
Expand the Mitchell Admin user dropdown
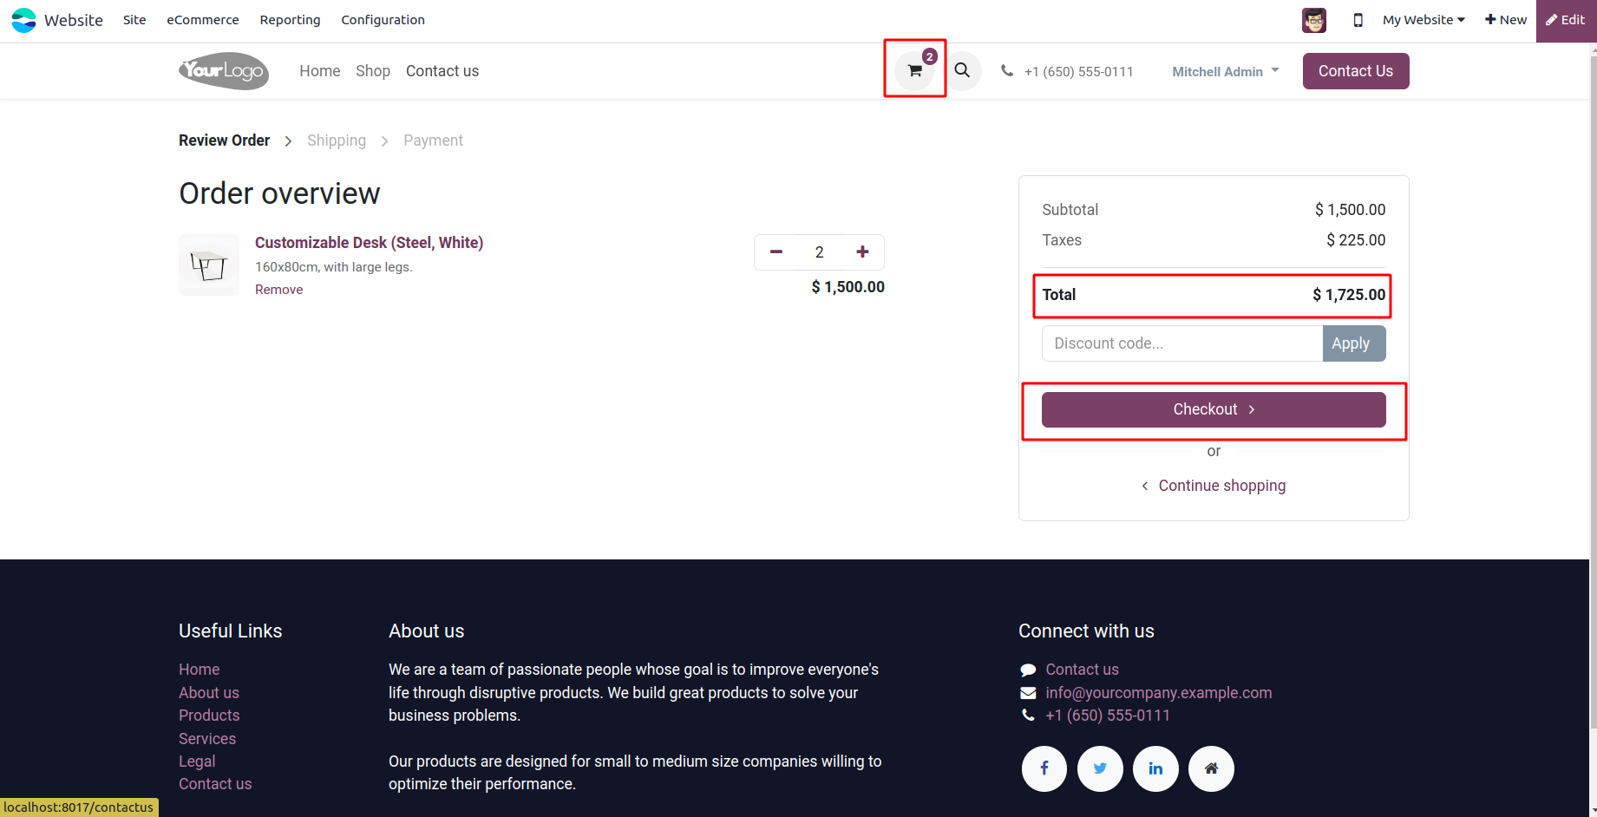[x=1225, y=71]
